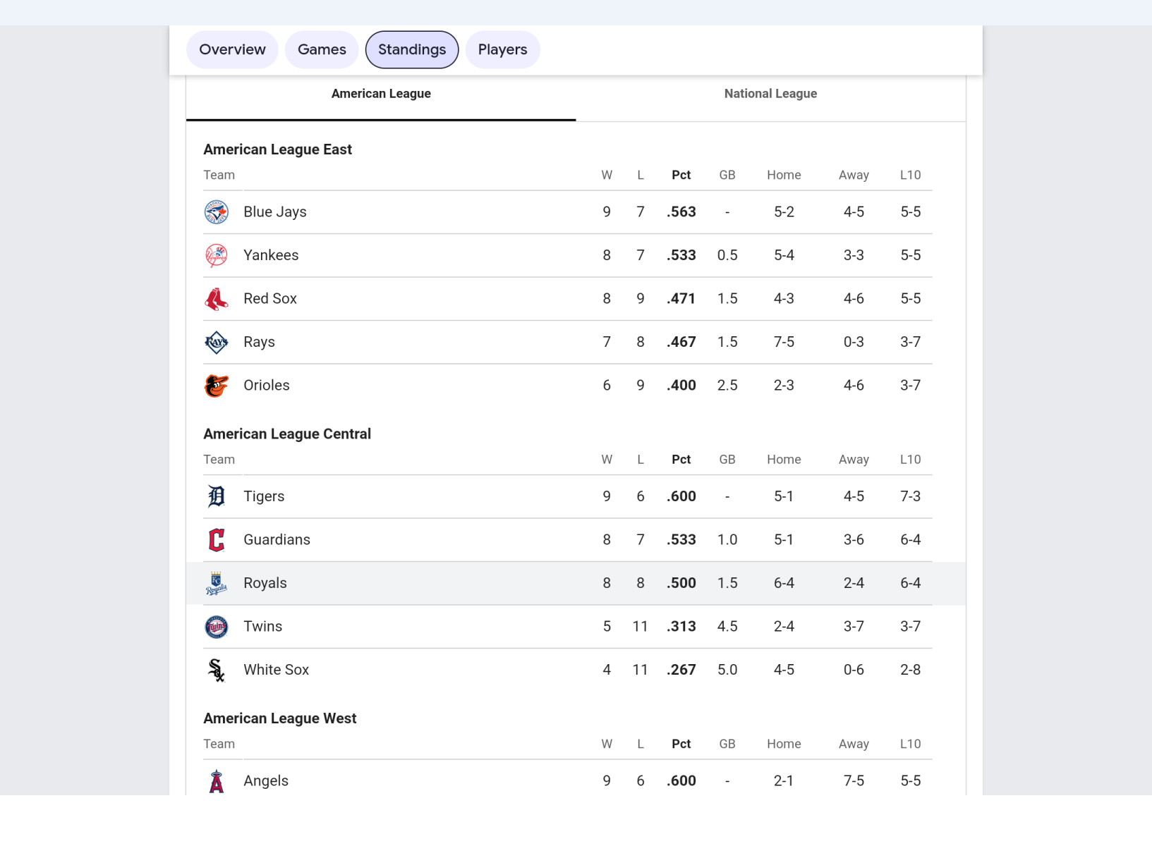Click the Yankees team logo
This screenshot has width=1152, height=846.
(217, 255)
